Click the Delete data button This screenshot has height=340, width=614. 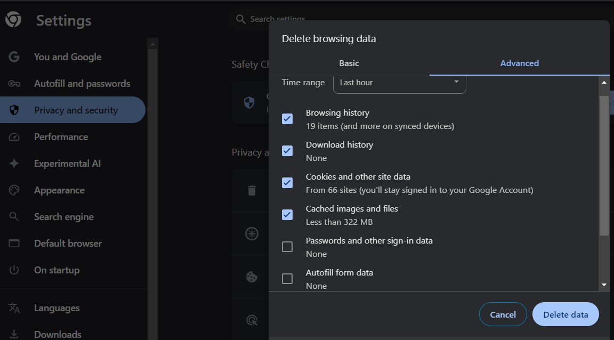tap(565, 314)
